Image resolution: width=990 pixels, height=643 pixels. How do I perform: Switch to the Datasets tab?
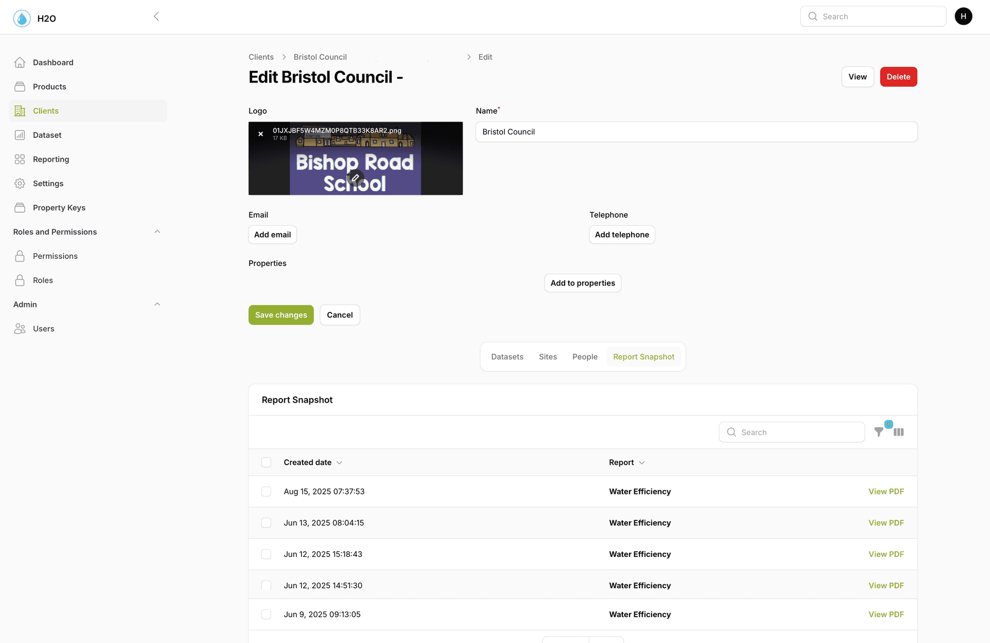click(x=507, y=357)
